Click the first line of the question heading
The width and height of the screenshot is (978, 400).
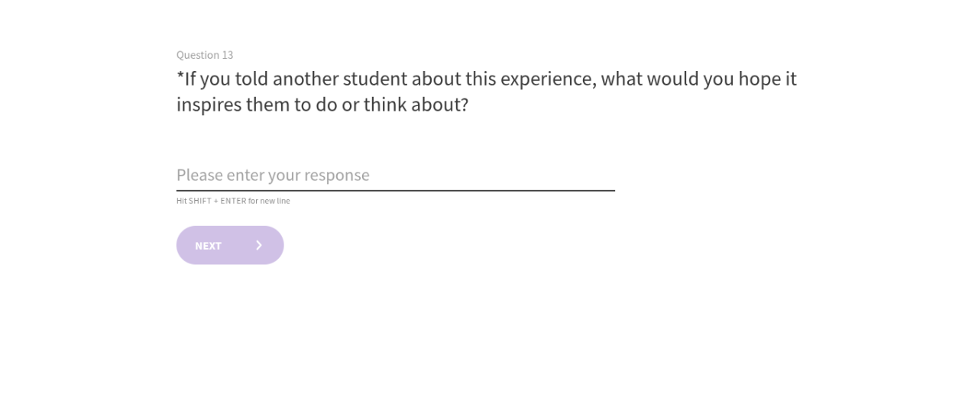(x=486, y=79)
